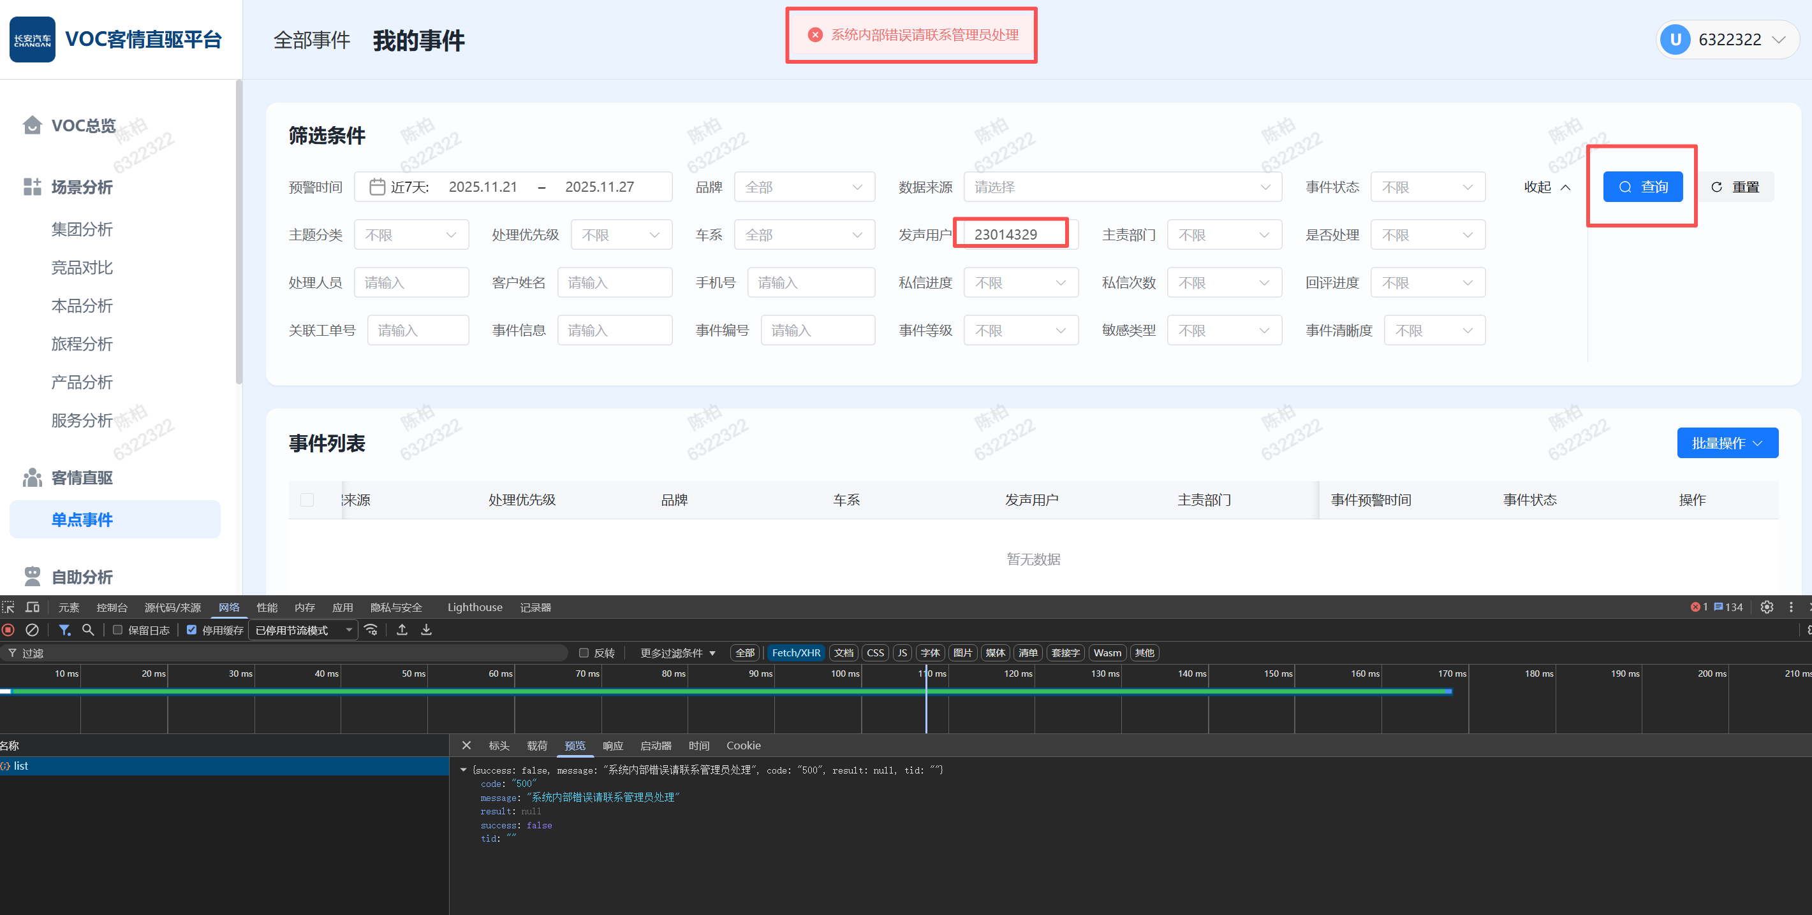The height and width of the screenshot is (915, 1812).
Task: Open the 品牌 dropdown showing 全部
Action: 804,187
